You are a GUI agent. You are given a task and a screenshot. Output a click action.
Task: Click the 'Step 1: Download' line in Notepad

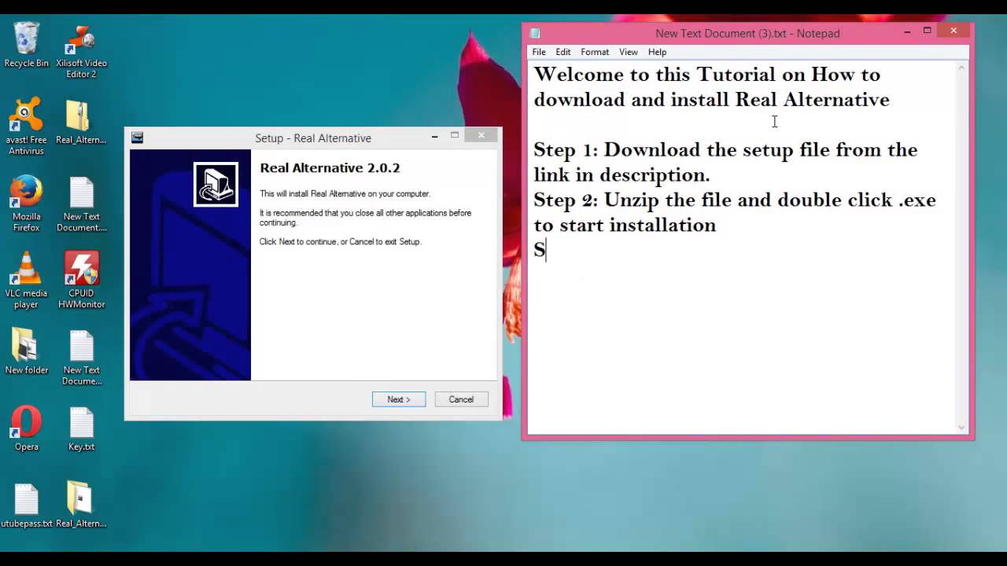[x=725, y=149]
